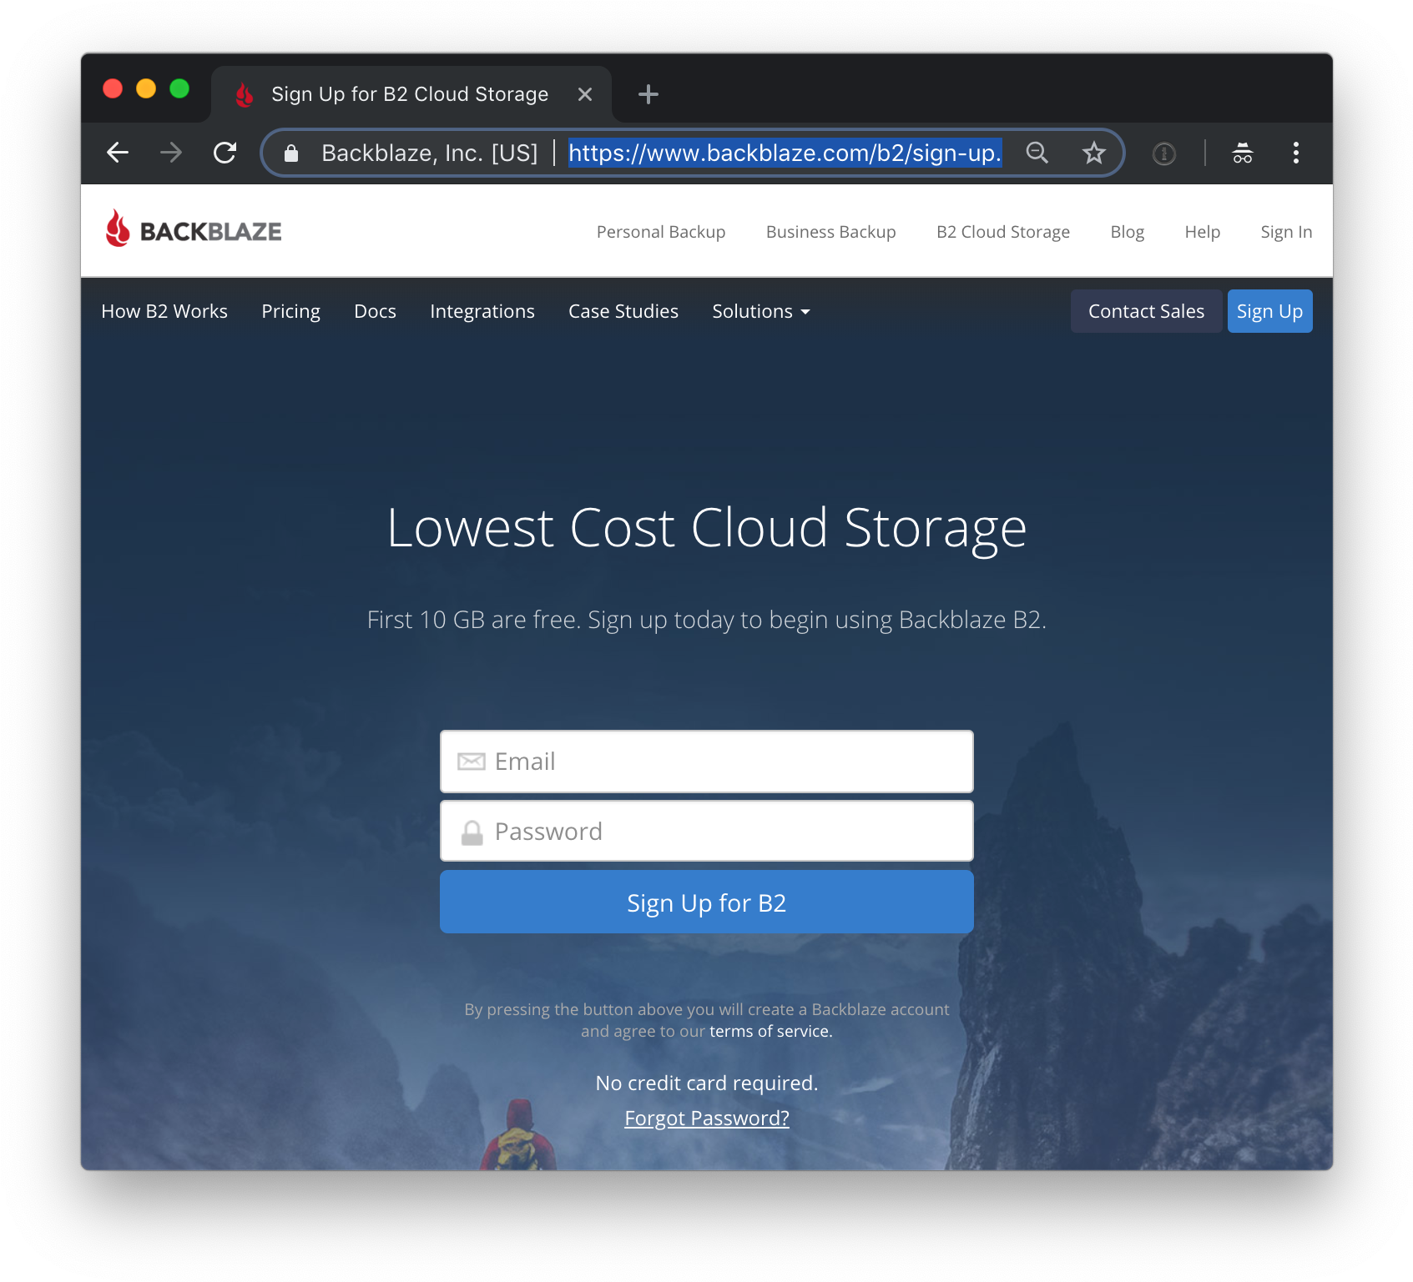Bookmark this page with the star icon
This screenshot has height=1282, width=1413.
[1093, 153]
